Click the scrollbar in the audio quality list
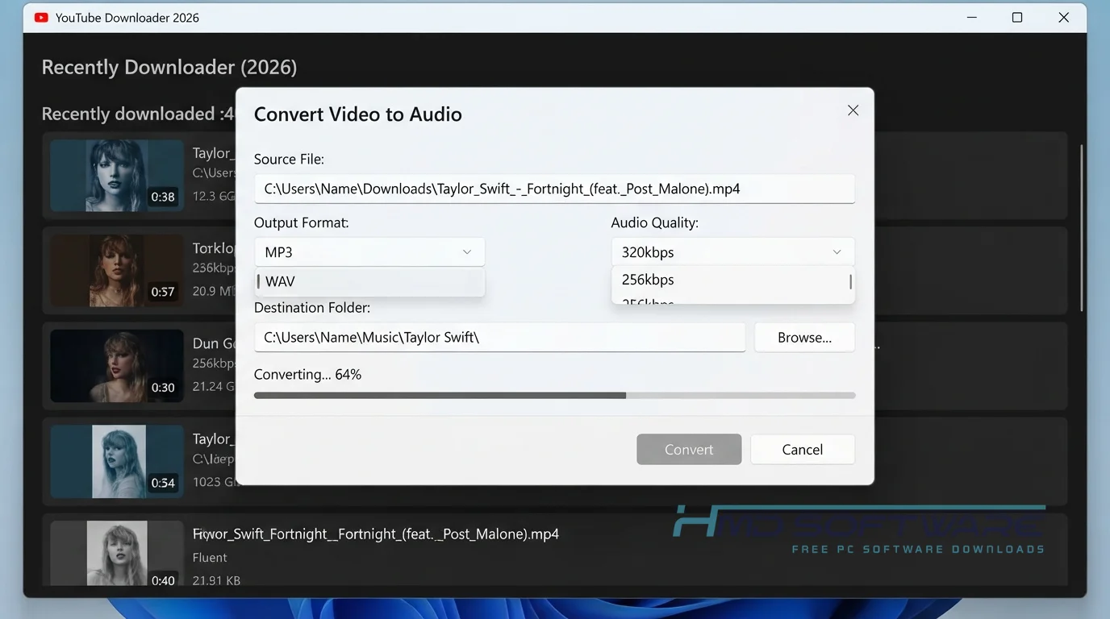This screenshot has height=619, width=1110. (x=850, y=282)
